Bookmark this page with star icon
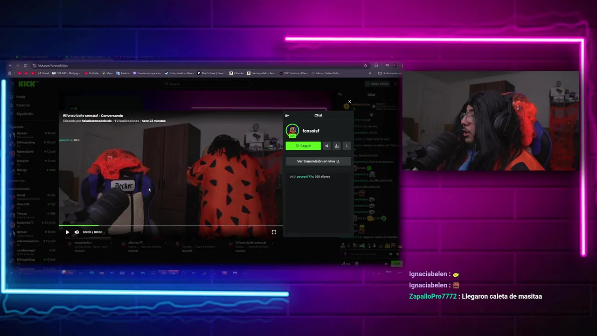Viewport: 597px width, 336px height. [365, 65]
